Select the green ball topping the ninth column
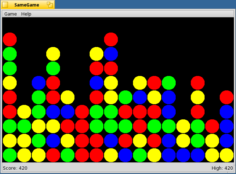This screenshot has height=174, width=236. click(125, 97)
